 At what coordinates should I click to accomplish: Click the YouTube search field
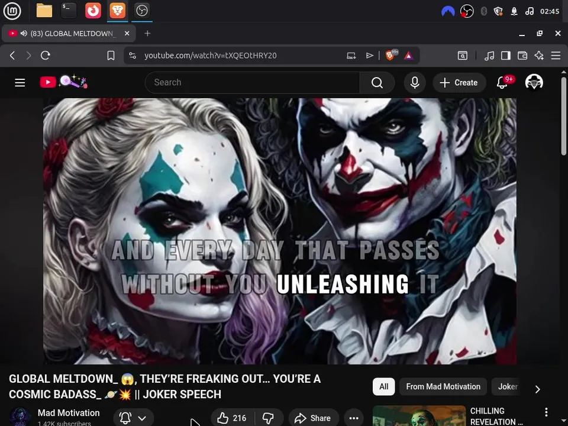(252, 83)
